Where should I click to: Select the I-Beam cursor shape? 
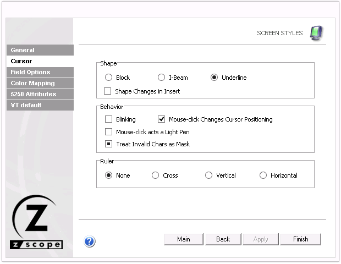click(x=161, y=78)
